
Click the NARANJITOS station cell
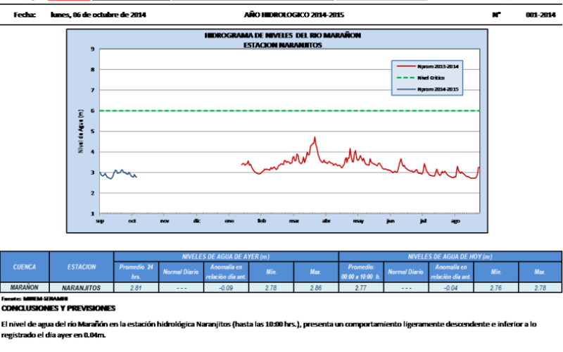click(x=82, y=287)
